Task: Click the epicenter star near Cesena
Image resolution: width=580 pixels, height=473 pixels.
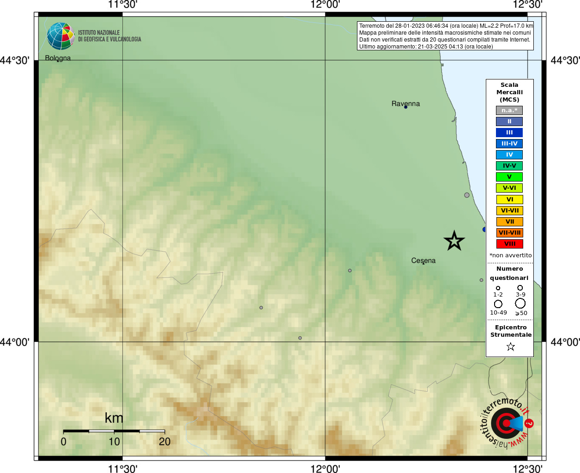Action: [x=454, y=241]
